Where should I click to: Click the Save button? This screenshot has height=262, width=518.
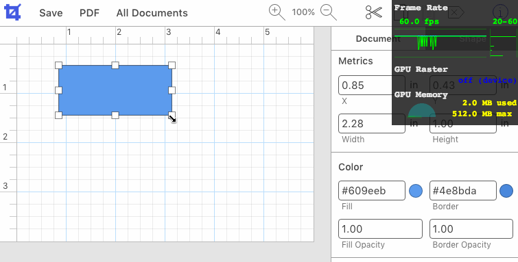tap(51, 13)
